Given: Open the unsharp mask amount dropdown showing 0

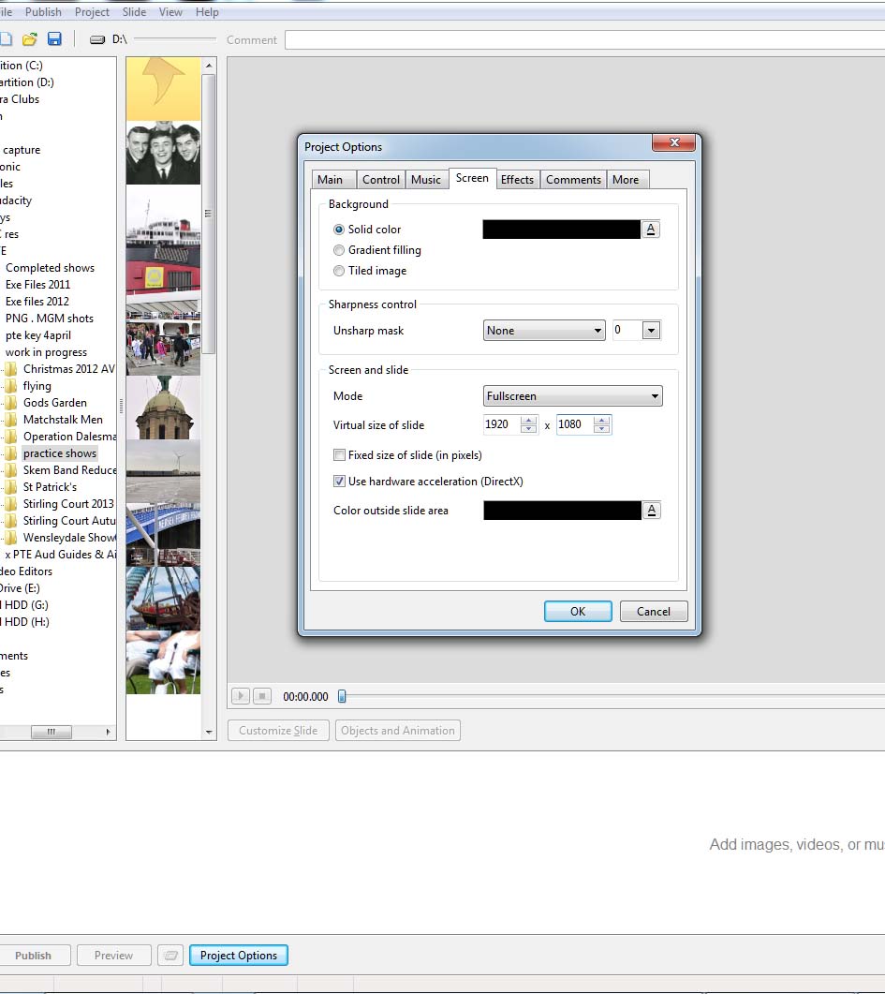Looking at the screenshot, I should 652,331.
